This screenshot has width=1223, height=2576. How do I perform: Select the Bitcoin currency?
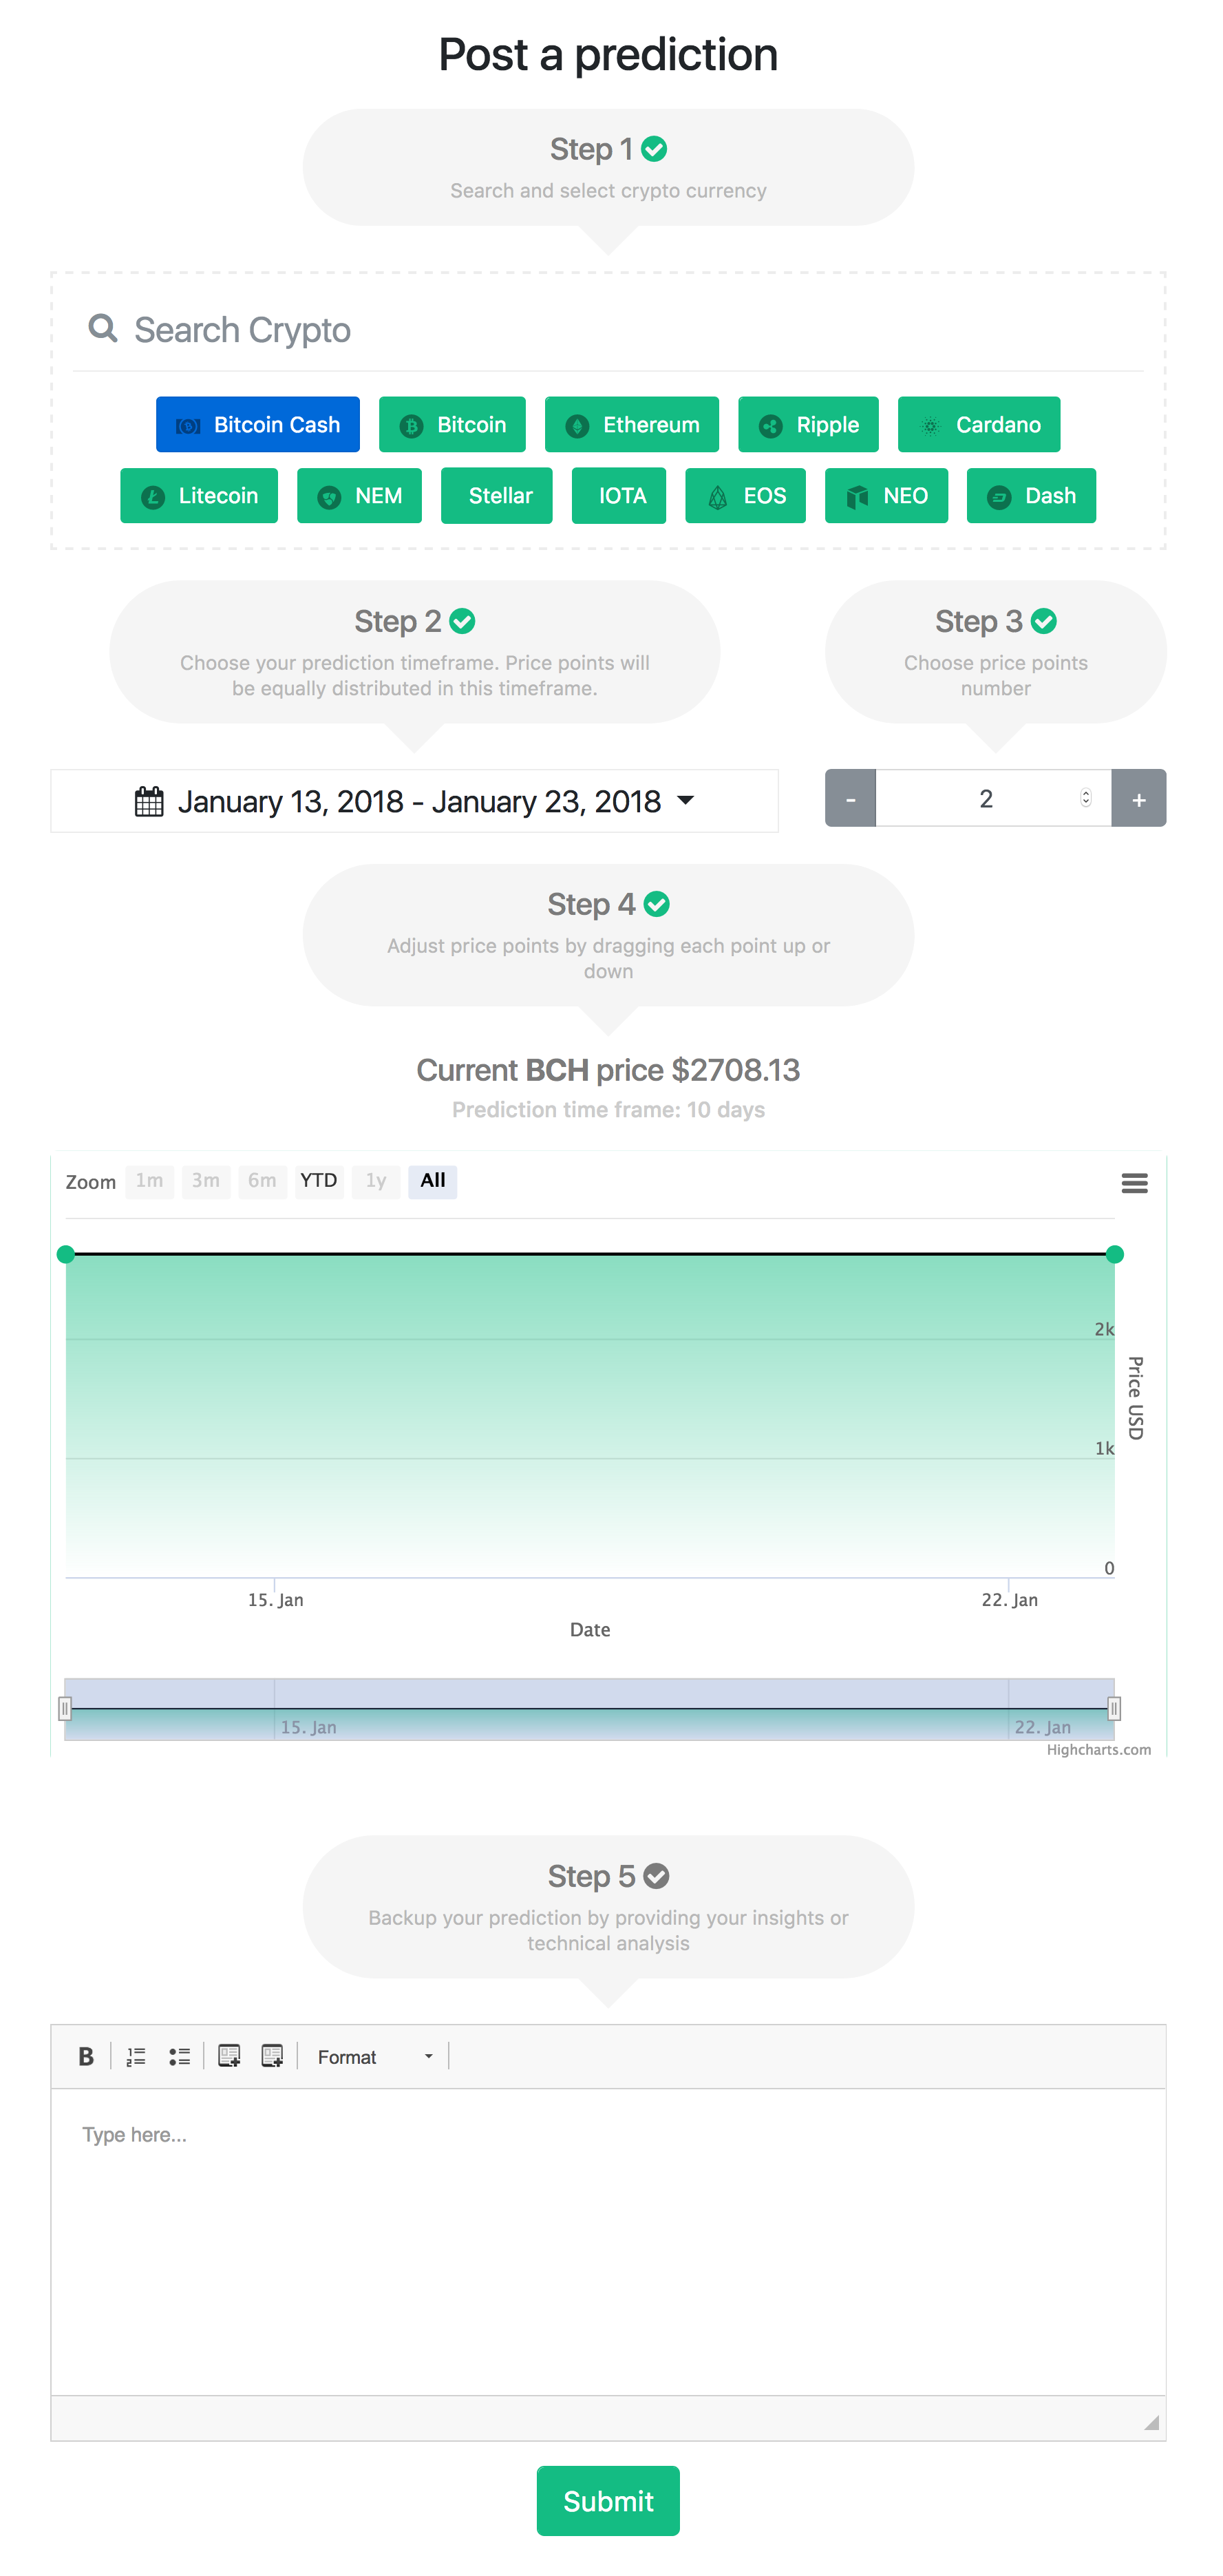(x=452, y=424)
